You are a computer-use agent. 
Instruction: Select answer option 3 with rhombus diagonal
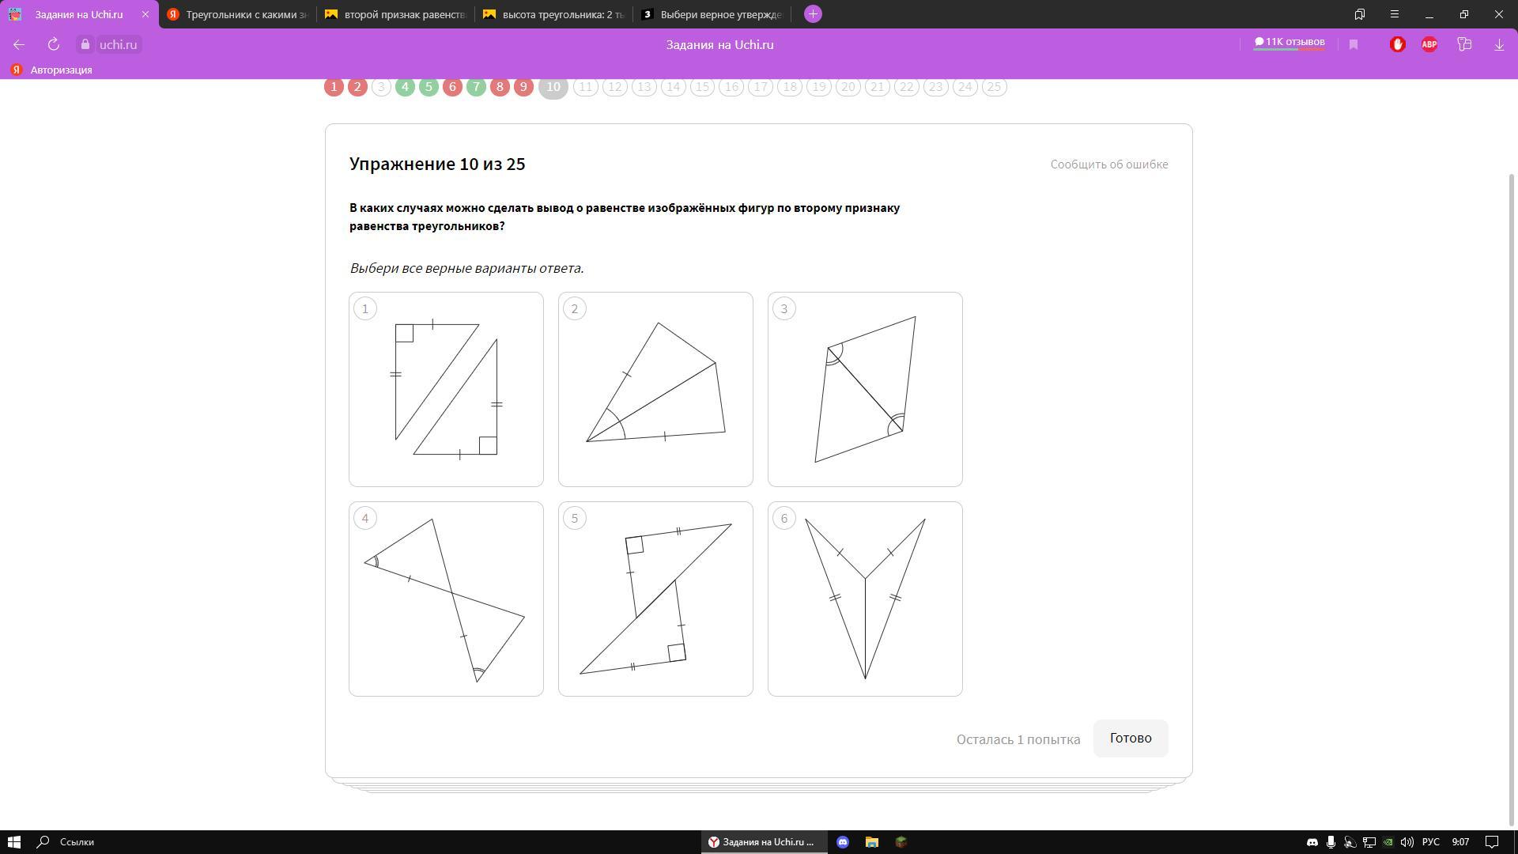pyautogui.click(x=865, y=389)
